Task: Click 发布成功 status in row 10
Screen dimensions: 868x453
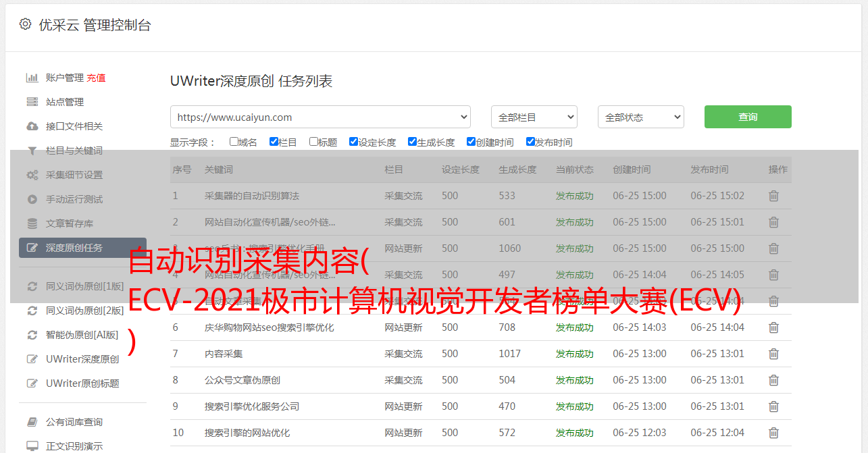Action: coord(575,433)
